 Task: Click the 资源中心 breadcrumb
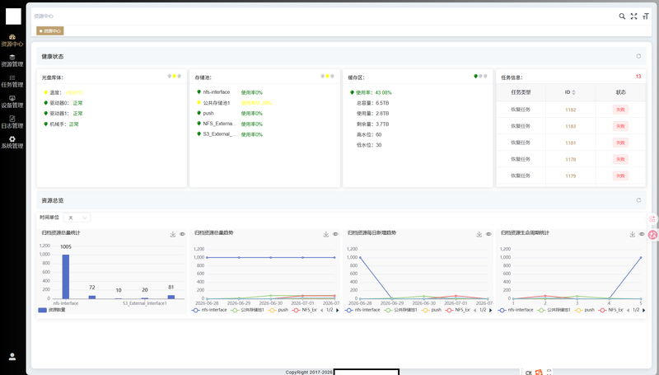44,16
